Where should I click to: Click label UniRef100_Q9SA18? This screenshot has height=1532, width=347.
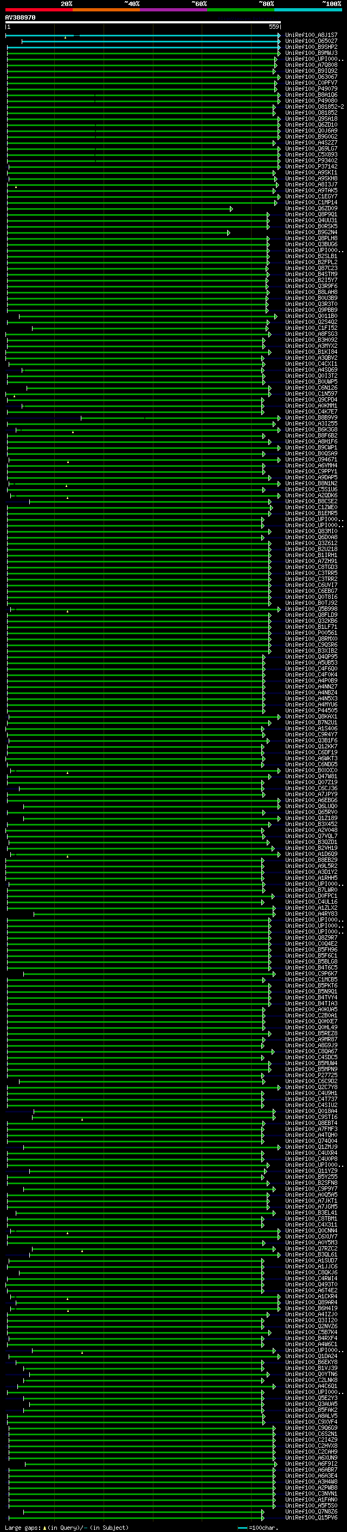pyautogui.click(x=311, y=119)
